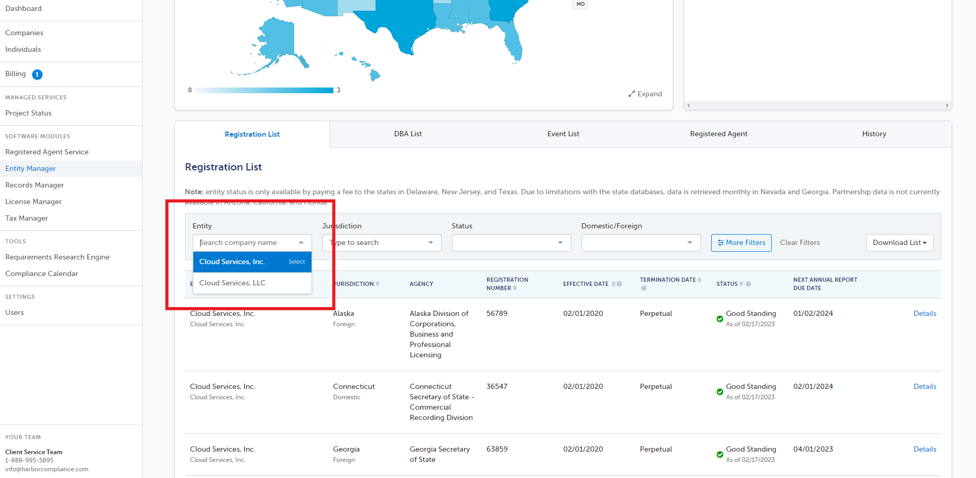976x478 pixels.
Task: Switch to the Registered Agent tab
Action: 719,134
